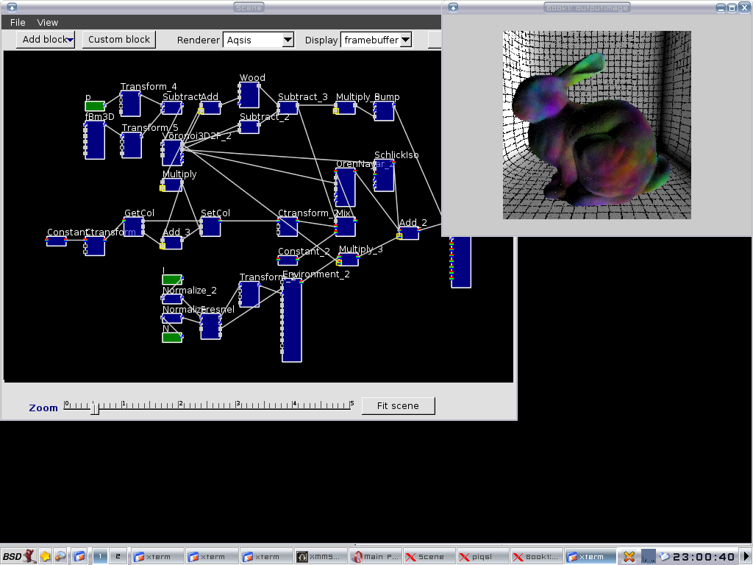This screenshot has height=565, width=753.
Task: Switch to the piqsl taskbar window
Action: (482, 557)
